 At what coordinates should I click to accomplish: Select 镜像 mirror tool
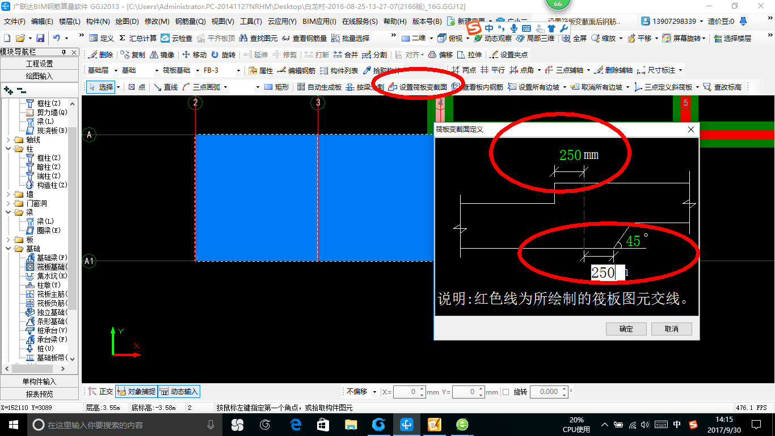162,54
